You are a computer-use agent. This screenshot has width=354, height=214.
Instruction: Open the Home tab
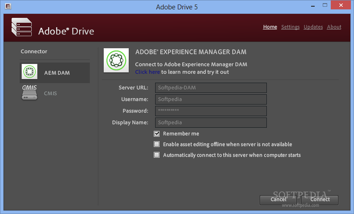tap(270, 27)
